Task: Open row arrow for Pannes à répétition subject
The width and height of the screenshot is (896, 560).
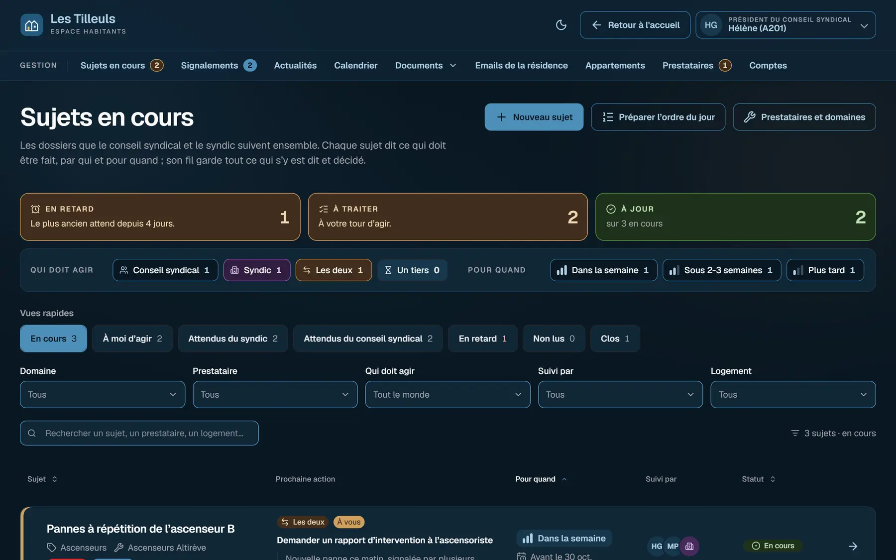Action: pyautogui.click(x=853, y=546)
